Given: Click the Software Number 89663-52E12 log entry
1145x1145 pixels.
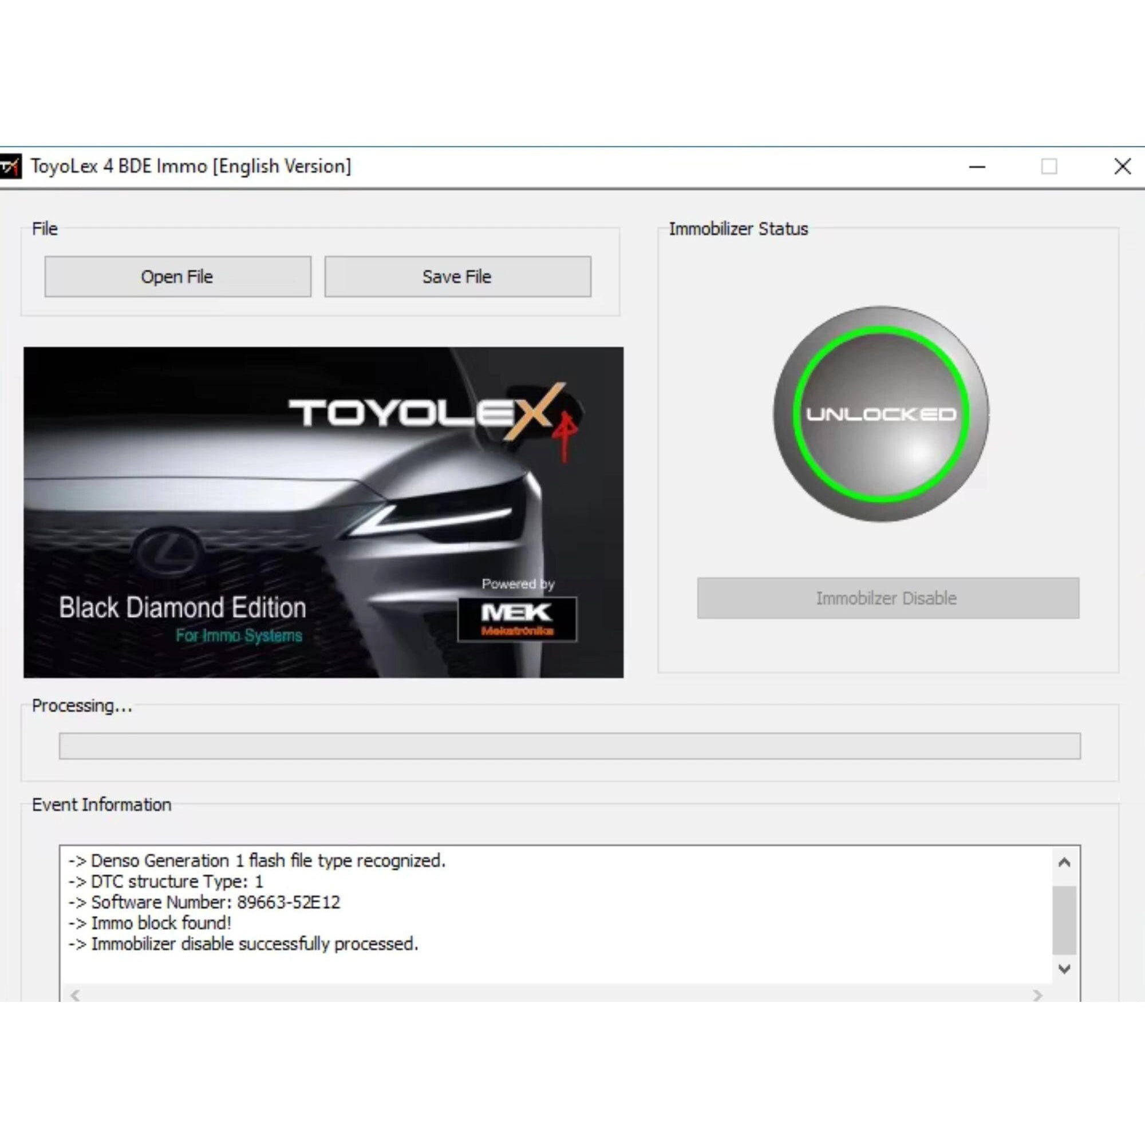Looking at the screenshot, I should (206, 902).
